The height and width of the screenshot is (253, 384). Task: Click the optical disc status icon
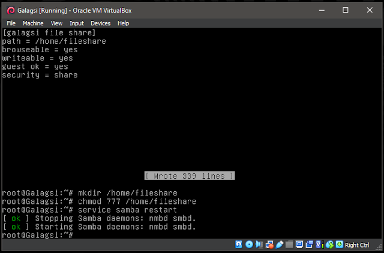click(x=249, y=245)
